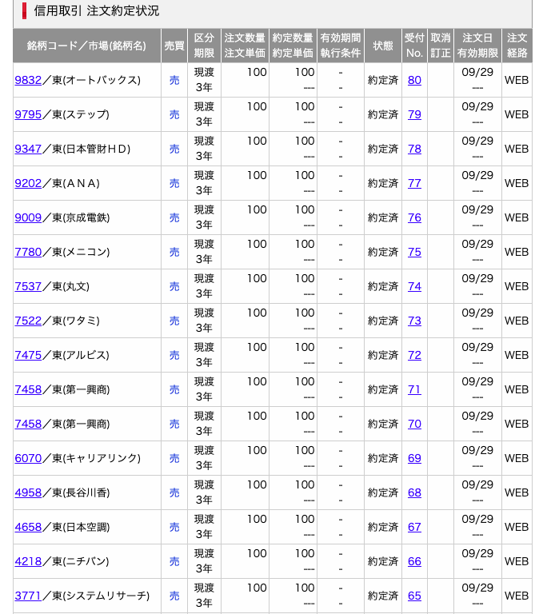
Task: Click the 受付No. column header
Action: (414, 46)
